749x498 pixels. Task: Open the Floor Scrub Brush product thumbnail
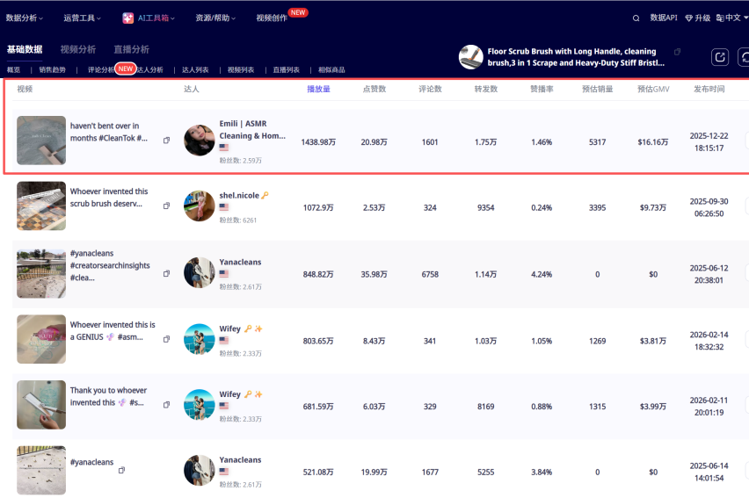coord(470,57)
